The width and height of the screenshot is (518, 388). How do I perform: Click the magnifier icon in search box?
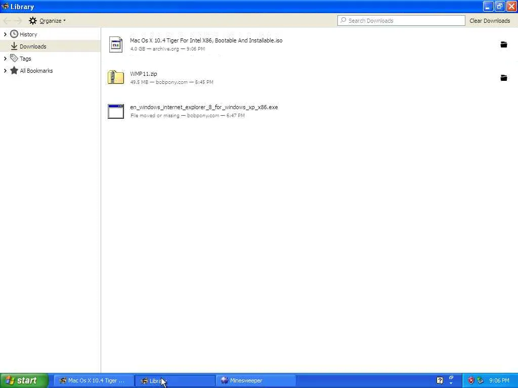coord(343,20)
